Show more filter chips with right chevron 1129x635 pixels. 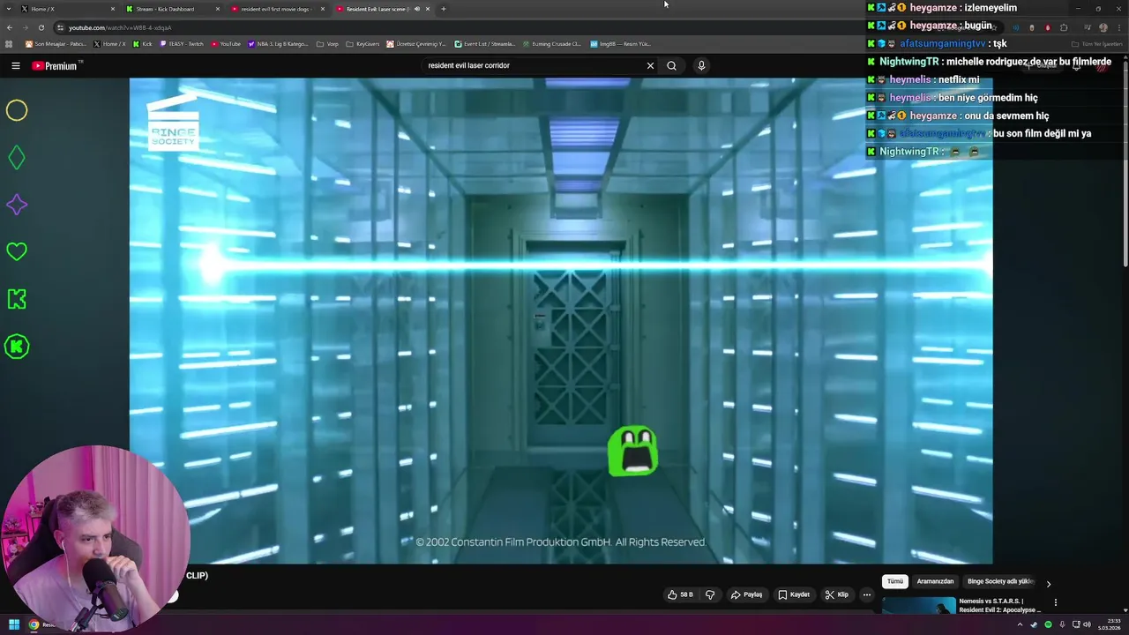pyautogui.click(x=1048, y=584)
